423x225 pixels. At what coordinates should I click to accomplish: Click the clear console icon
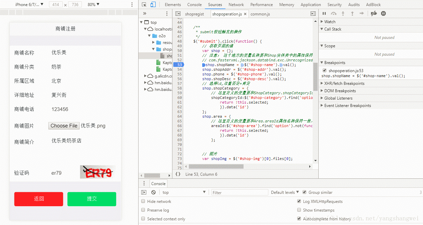[153, 192]
